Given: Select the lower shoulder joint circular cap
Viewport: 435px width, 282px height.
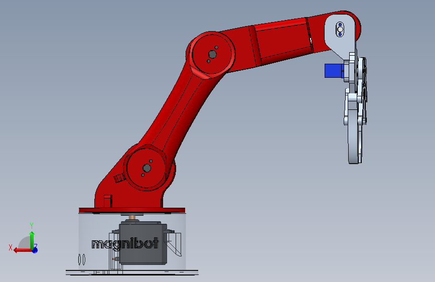Looking at the screenshot, I should (146, 168).
